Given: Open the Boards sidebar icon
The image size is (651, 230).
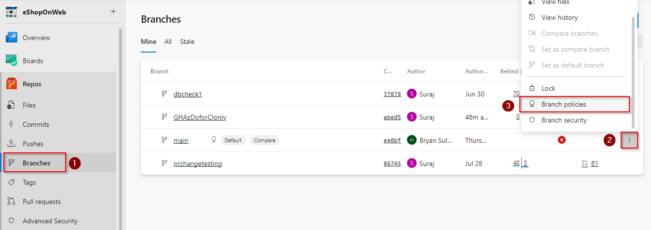Looking at the screenshot, I should [x=12, y=61].
